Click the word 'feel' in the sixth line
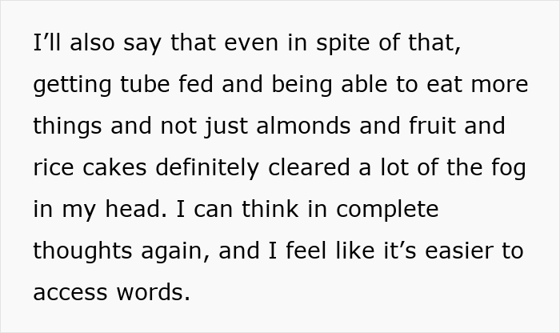560x333 pixels. 306,251
